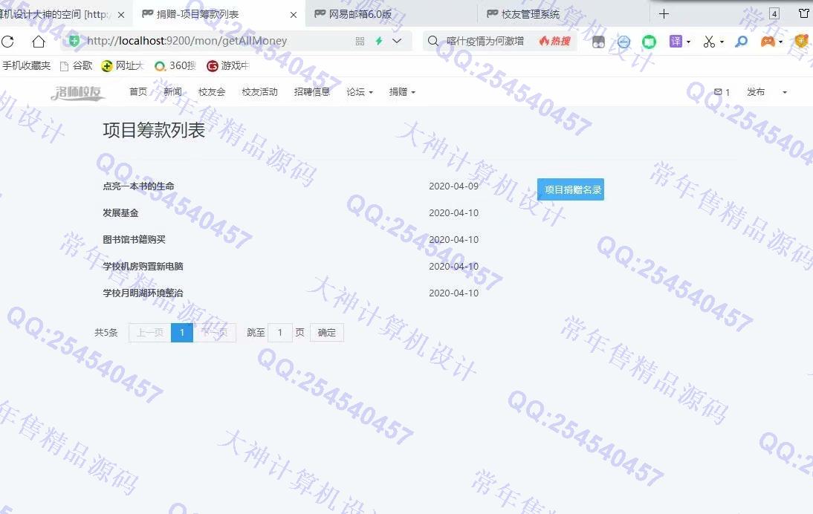Open project 发展基金

tap(120, 213)
